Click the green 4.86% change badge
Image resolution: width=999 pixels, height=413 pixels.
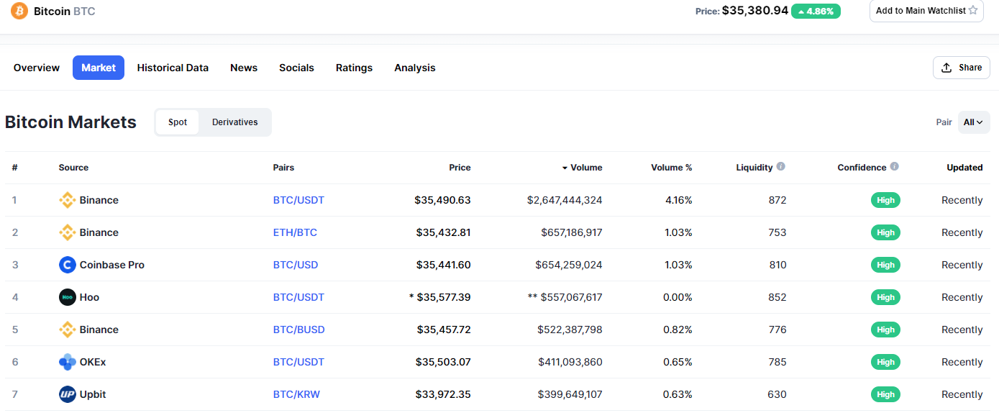point(816,12)
